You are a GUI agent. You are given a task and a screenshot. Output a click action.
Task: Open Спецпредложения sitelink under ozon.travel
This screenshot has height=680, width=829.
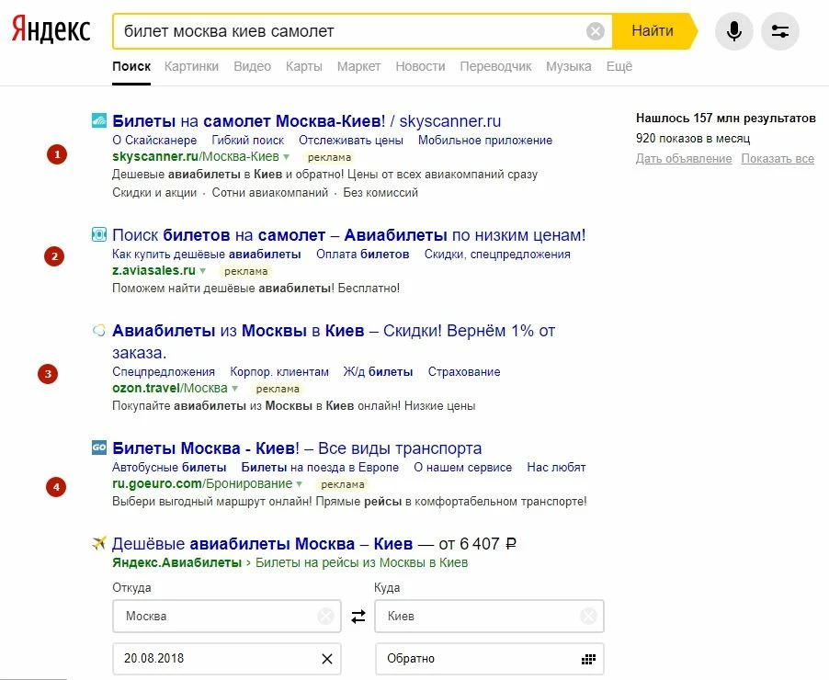[164, 372]
